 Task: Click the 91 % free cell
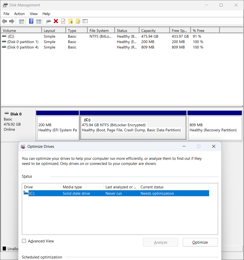pyautogui.click(x=197, y=36)
